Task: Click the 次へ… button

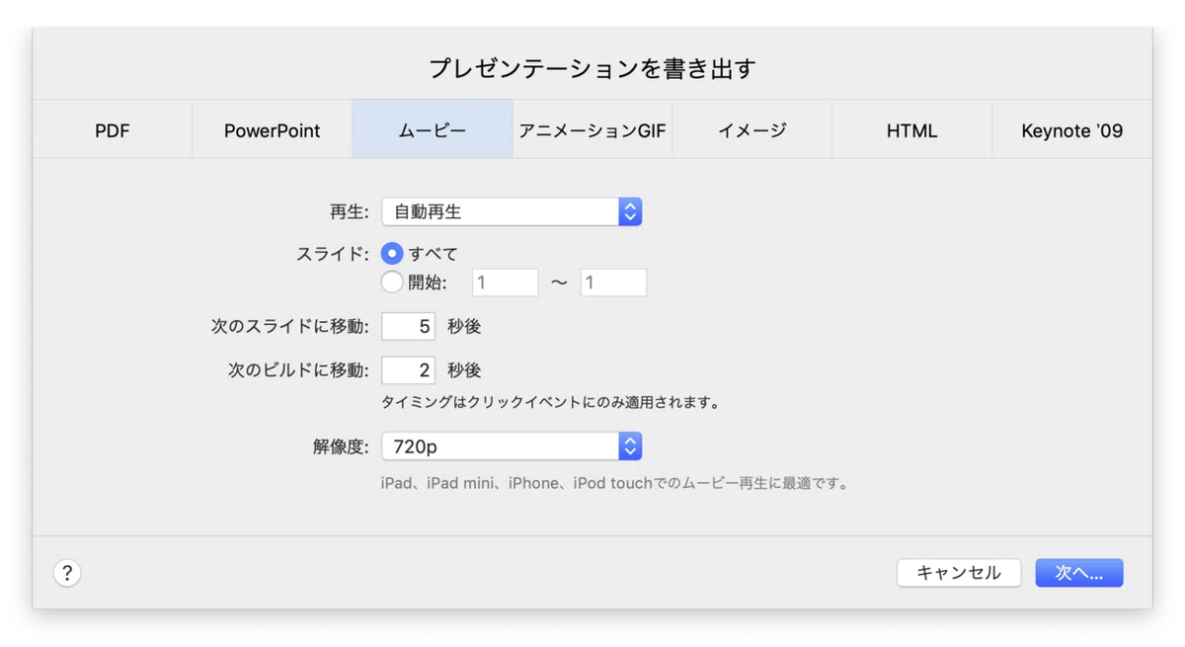Action: pyautogui.click(x=1079, y=573)
